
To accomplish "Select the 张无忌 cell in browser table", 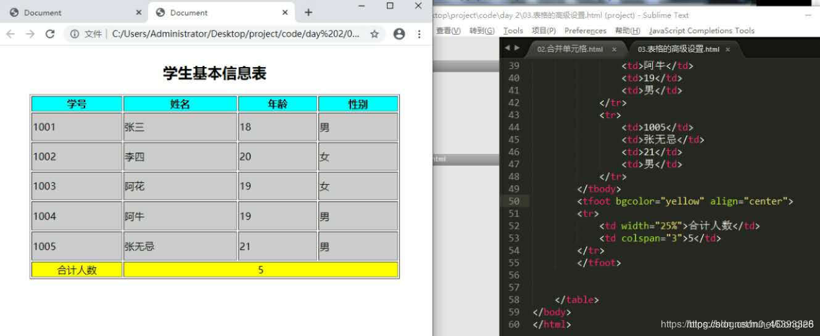I will 180,246.
